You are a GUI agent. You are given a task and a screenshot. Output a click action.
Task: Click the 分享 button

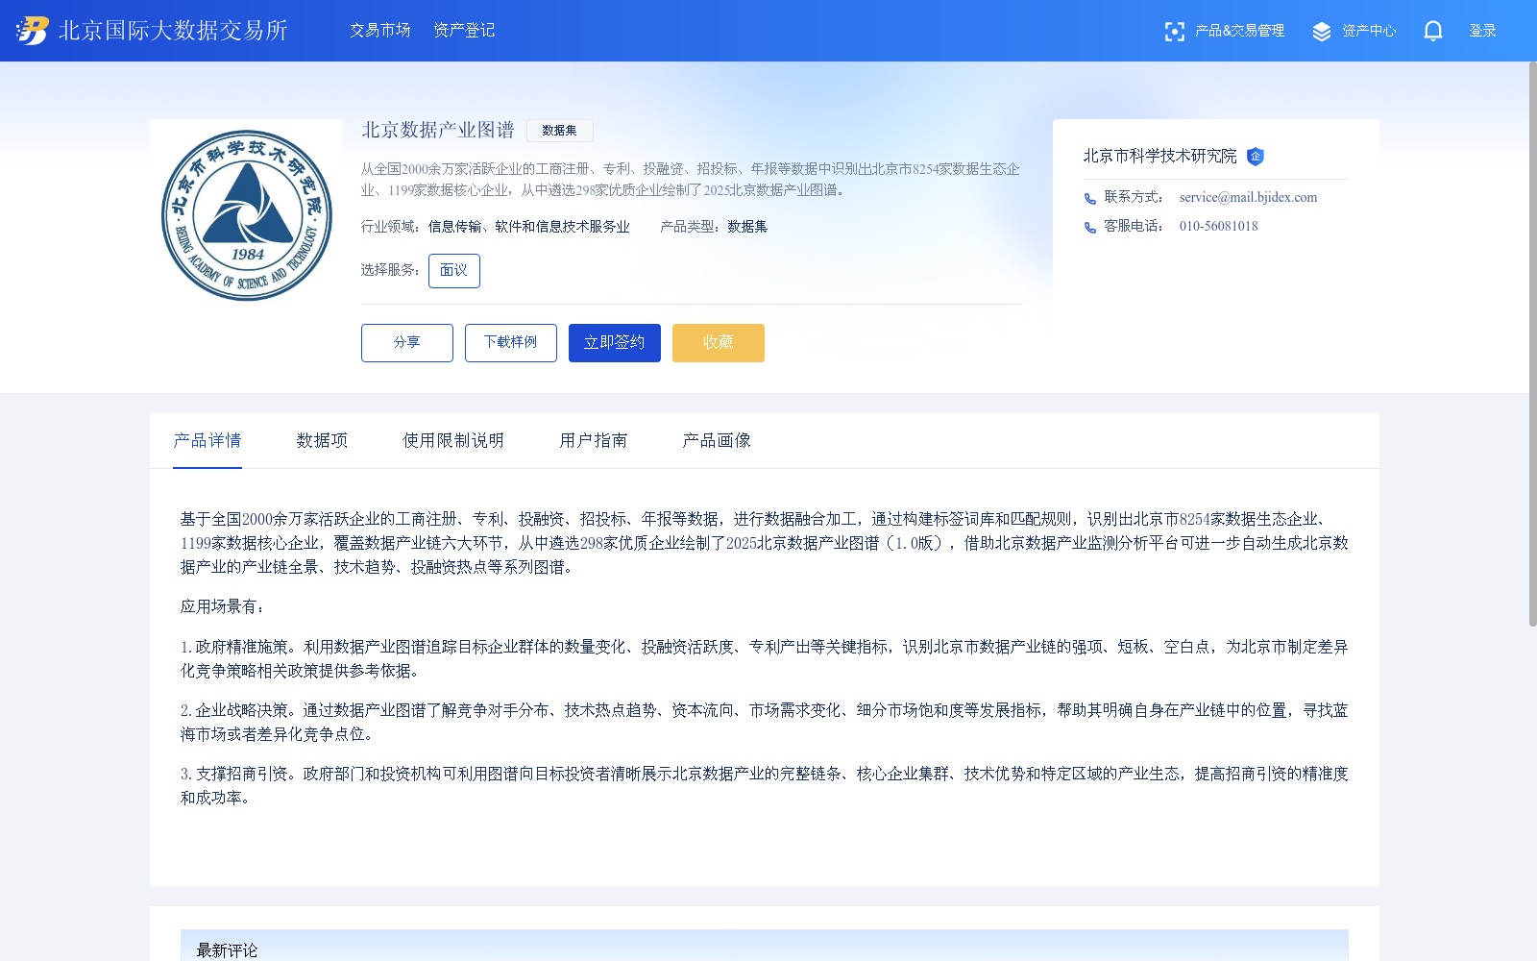[407, 343]
